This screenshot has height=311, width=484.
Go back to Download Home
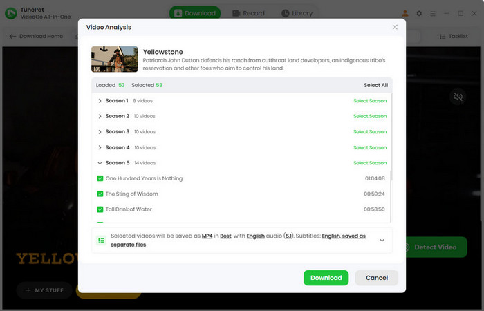tap(36, 36)
